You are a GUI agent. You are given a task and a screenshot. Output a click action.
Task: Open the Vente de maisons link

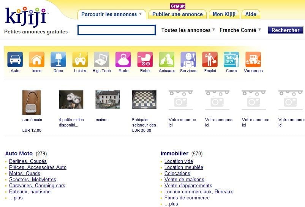pos(184,179)
